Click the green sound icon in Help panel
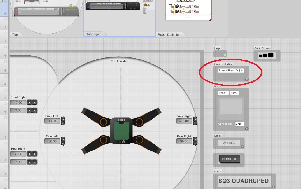Screen dimensions: 301x189 [x=224, y=55]
